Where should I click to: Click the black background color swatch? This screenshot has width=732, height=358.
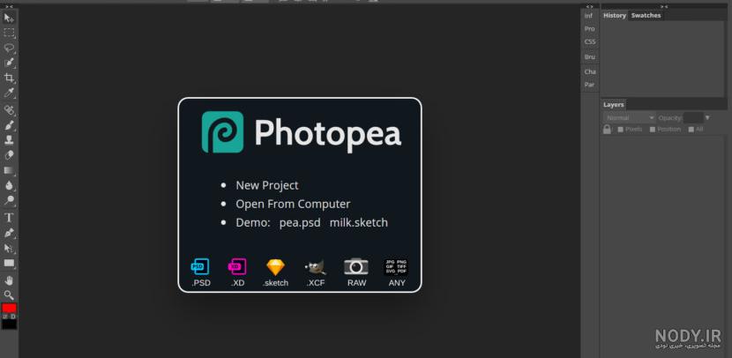pyautogui.click(x=9, y=324)
